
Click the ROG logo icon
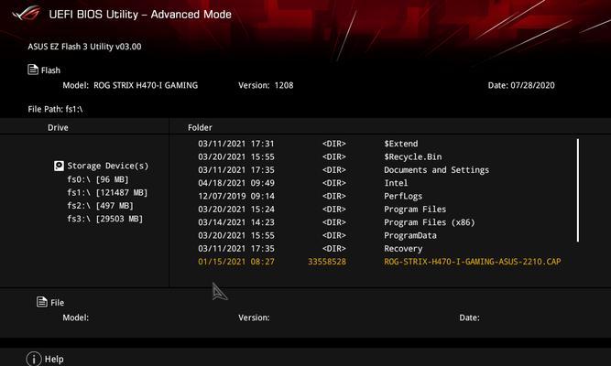(x=27, y=14)
